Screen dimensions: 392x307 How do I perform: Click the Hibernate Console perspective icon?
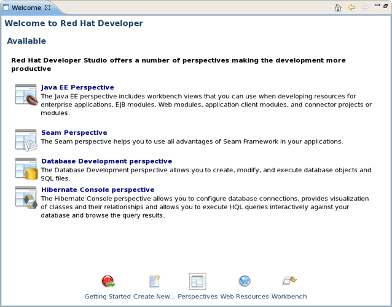click(26, 197)
